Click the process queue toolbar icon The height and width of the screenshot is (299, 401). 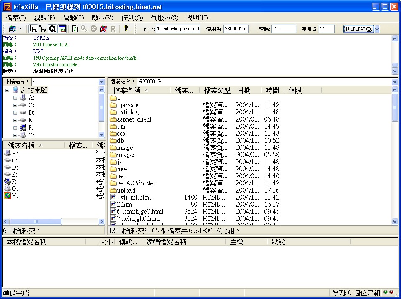pos(84,29)
